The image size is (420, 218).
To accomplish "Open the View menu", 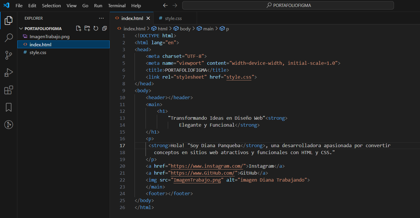I will 71,5.
